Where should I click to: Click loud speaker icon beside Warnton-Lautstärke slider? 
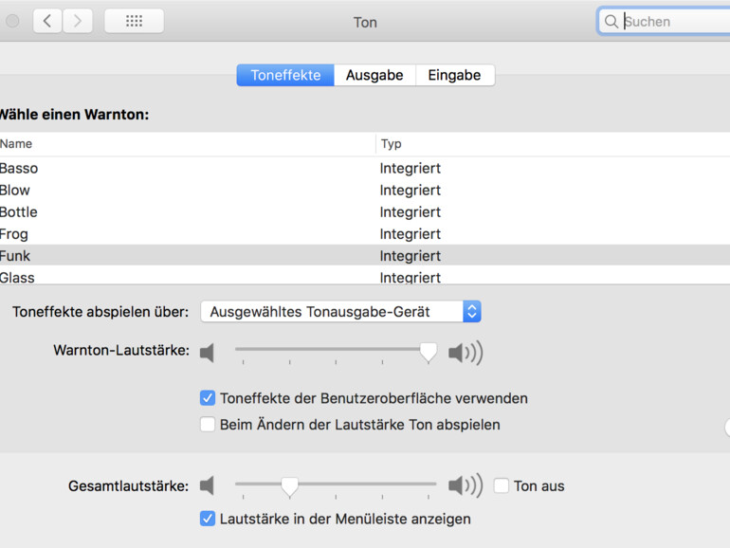coord(465,354)
